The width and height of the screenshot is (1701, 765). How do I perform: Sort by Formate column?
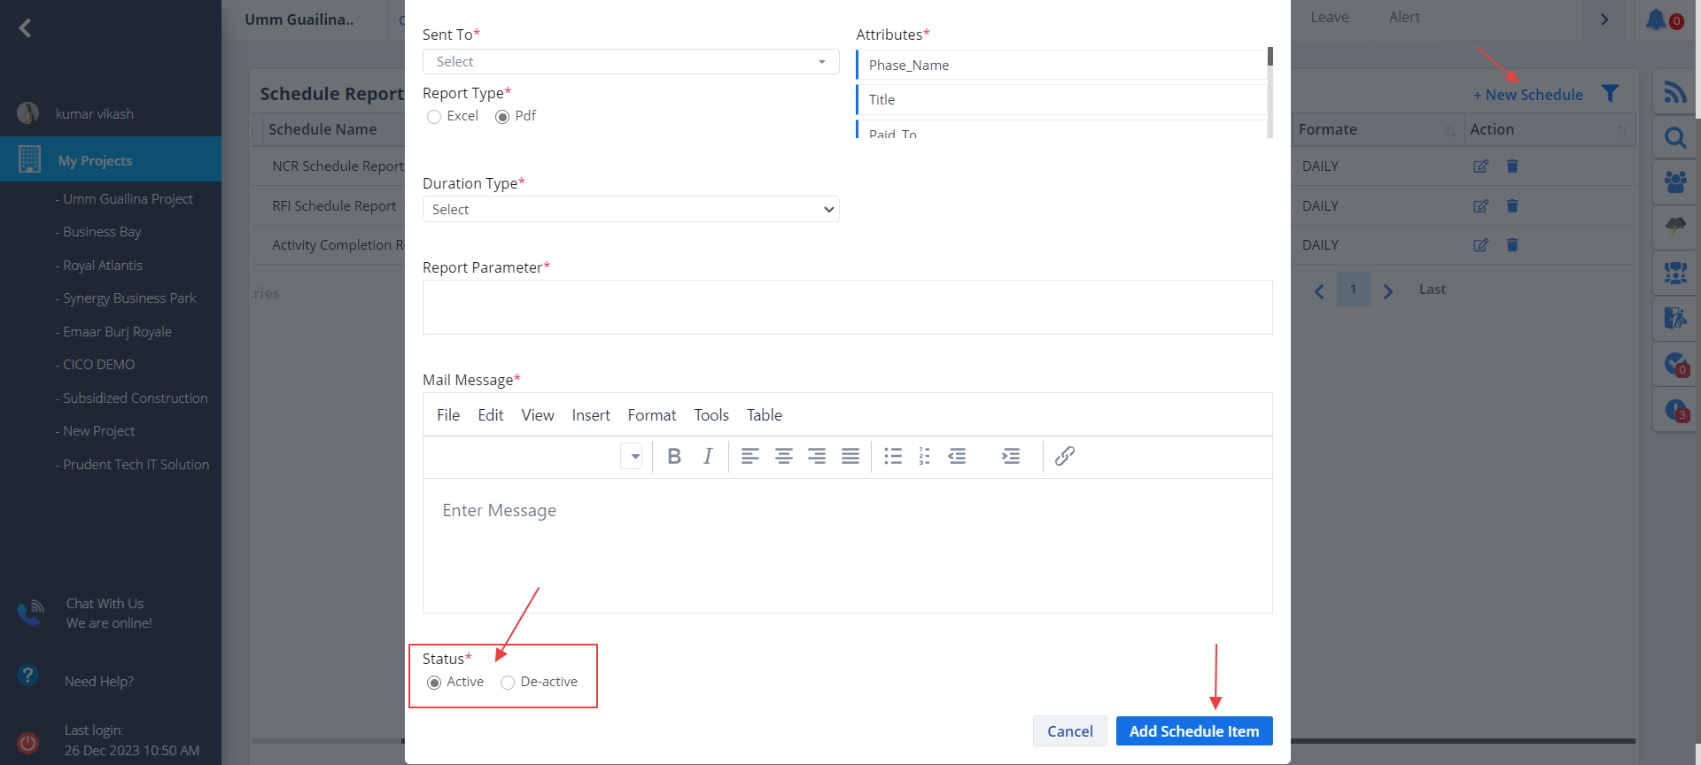pos(1450,131)
